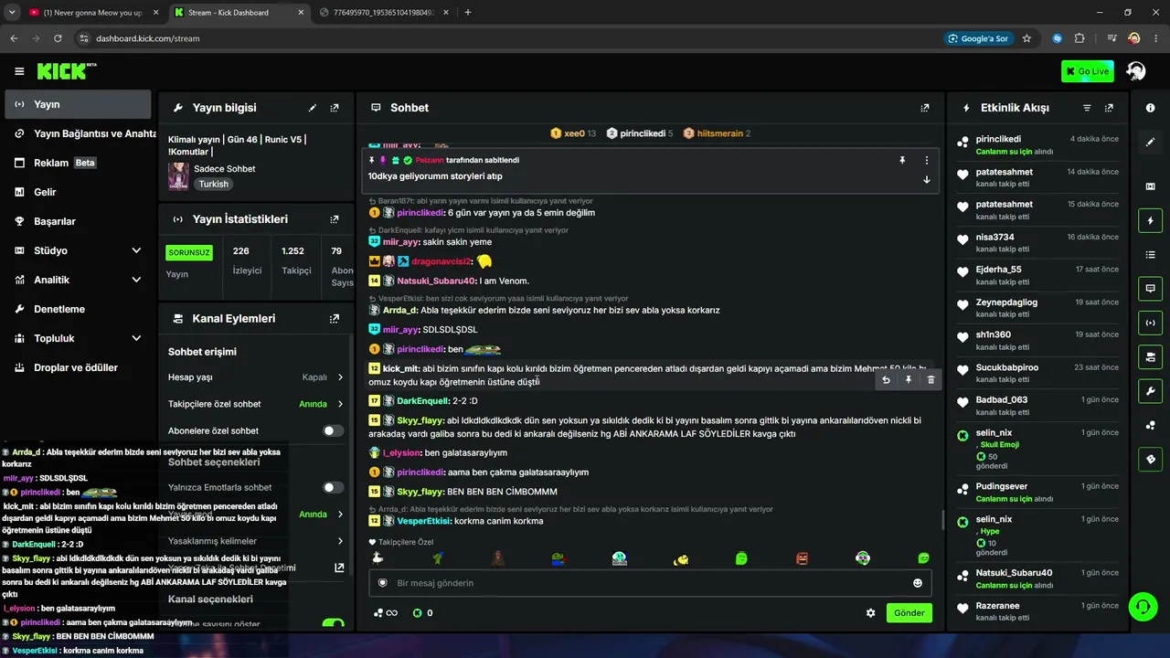Expand the Stüdyo menu chevron
The image size is (1170, 658).
click(x=136, y=250)
